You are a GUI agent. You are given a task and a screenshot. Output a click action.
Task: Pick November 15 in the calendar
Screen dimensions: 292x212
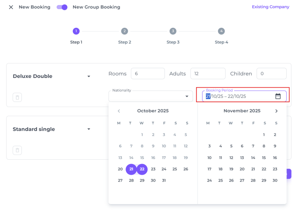coord(264,158)
